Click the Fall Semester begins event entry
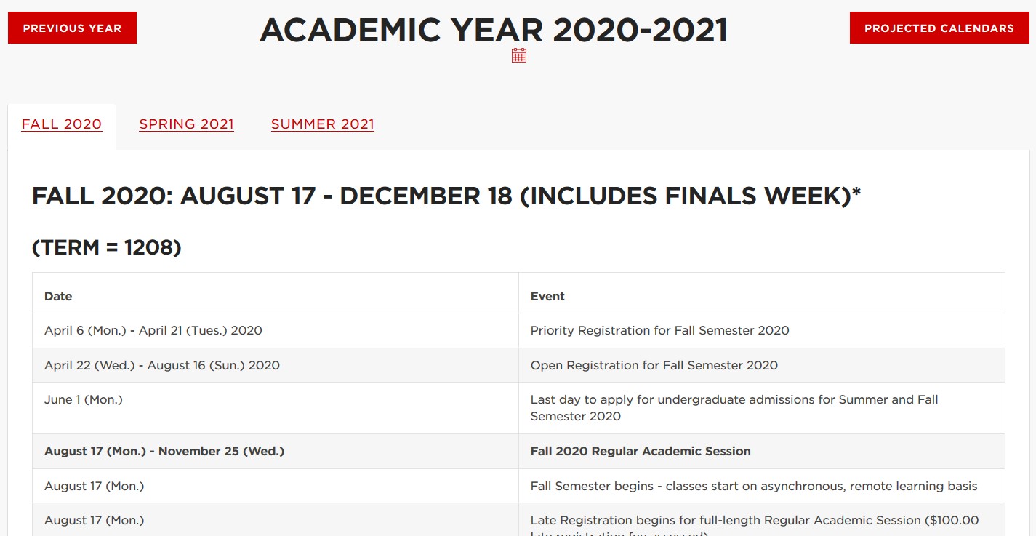This screenshot has height=536, width=1036. click(x=753, y=486)
